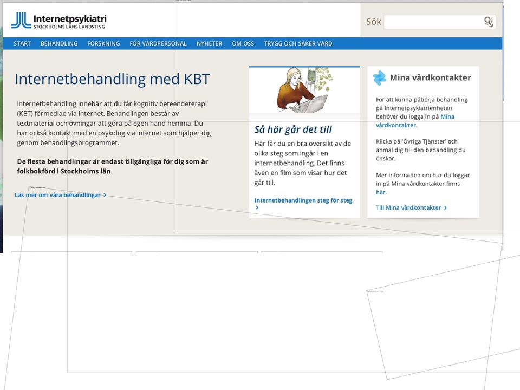Viewport: 520px width, 390px height.
Task: Open the TRYGG OCH SÄKER VÅRD menu
Action: pos(298,43)
